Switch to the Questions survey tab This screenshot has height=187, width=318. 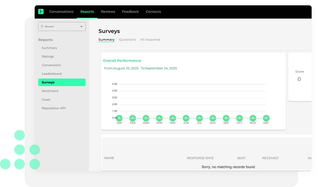127,40
